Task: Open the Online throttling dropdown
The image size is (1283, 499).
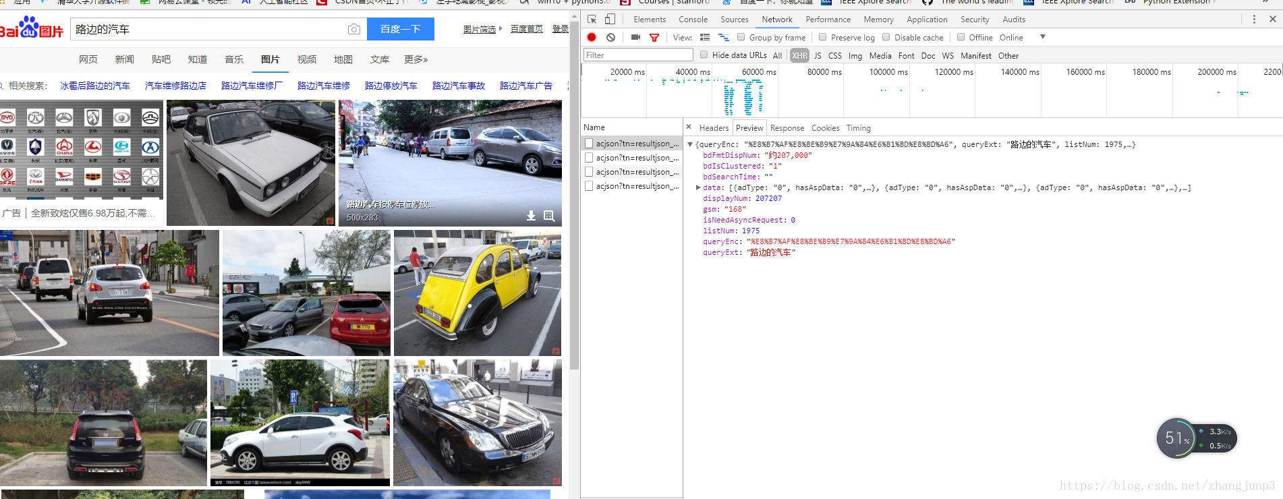Action: 1023,37
